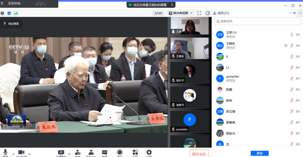Toggle camera video in bottom toolbar
This screenshot has height=157, width=303.
coord(21,152)
